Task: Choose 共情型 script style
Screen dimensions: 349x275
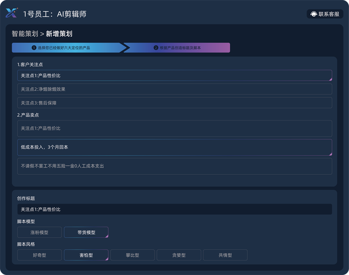Action: (x=225, y=255)
